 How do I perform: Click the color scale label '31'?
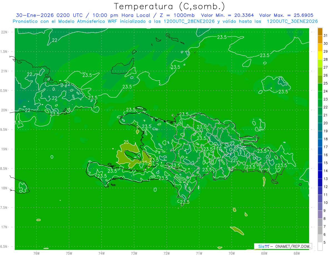pos(326,35)
